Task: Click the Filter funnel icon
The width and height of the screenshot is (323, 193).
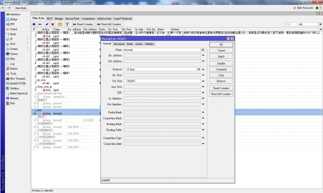Action: click(x=67, y=24)
